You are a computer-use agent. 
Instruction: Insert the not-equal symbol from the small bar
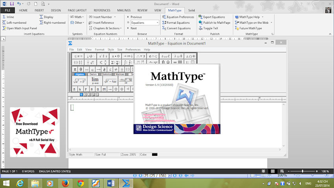(116, 70)
